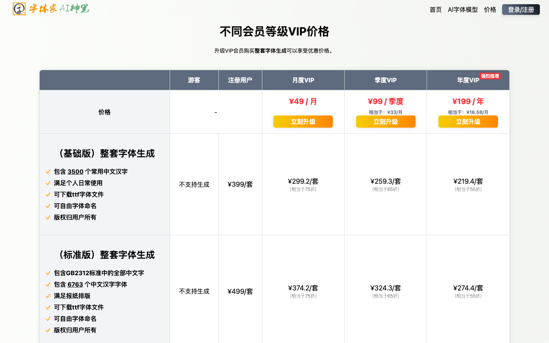The image size is (549, 343).
Task: Click the underlined 3500 character count link
Action: click(x=75, y=171)
